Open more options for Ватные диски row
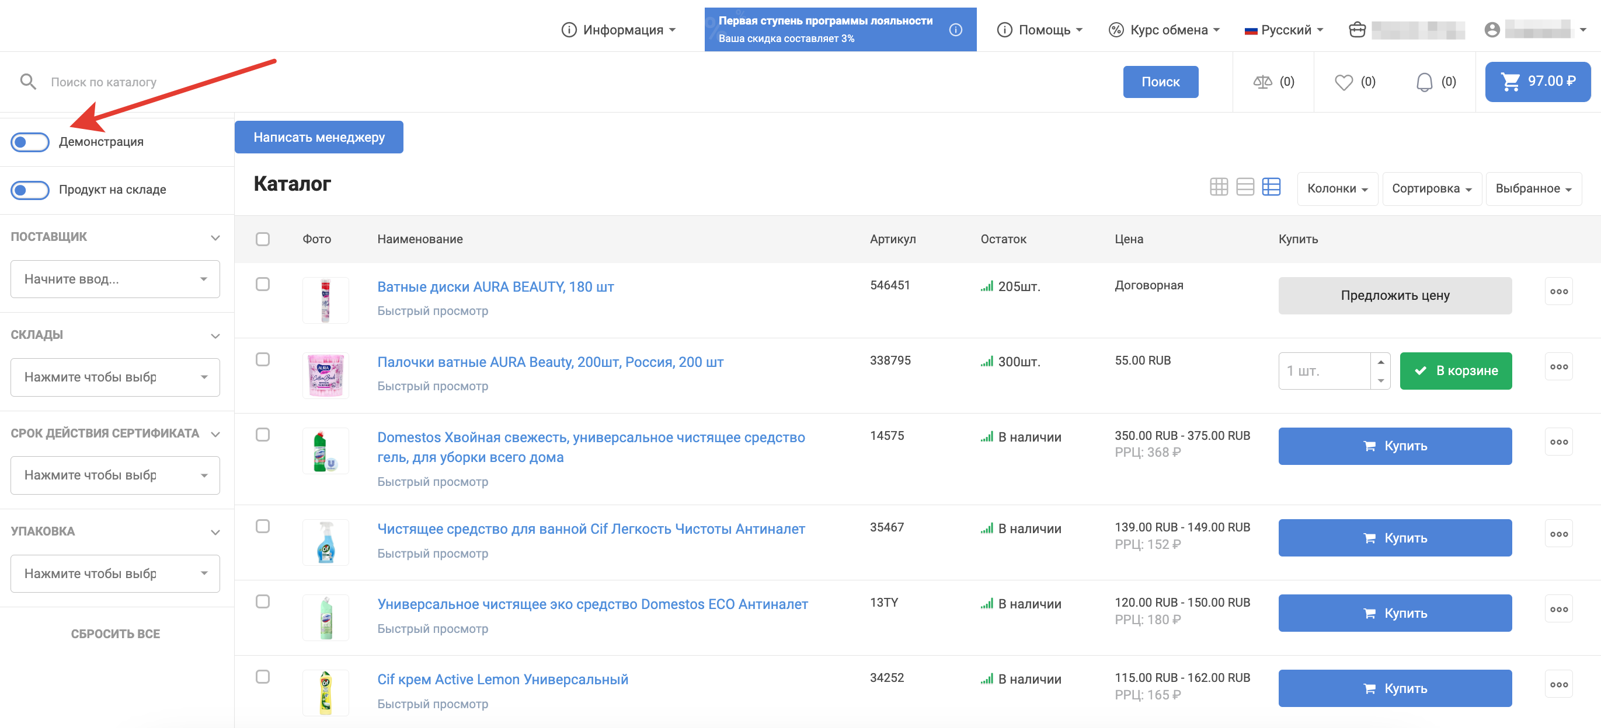The height and width of the screenshot is (728, 1601). [1558, 291]
